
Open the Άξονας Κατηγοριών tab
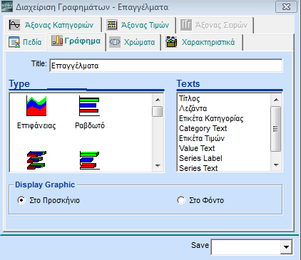coord(53,25)
